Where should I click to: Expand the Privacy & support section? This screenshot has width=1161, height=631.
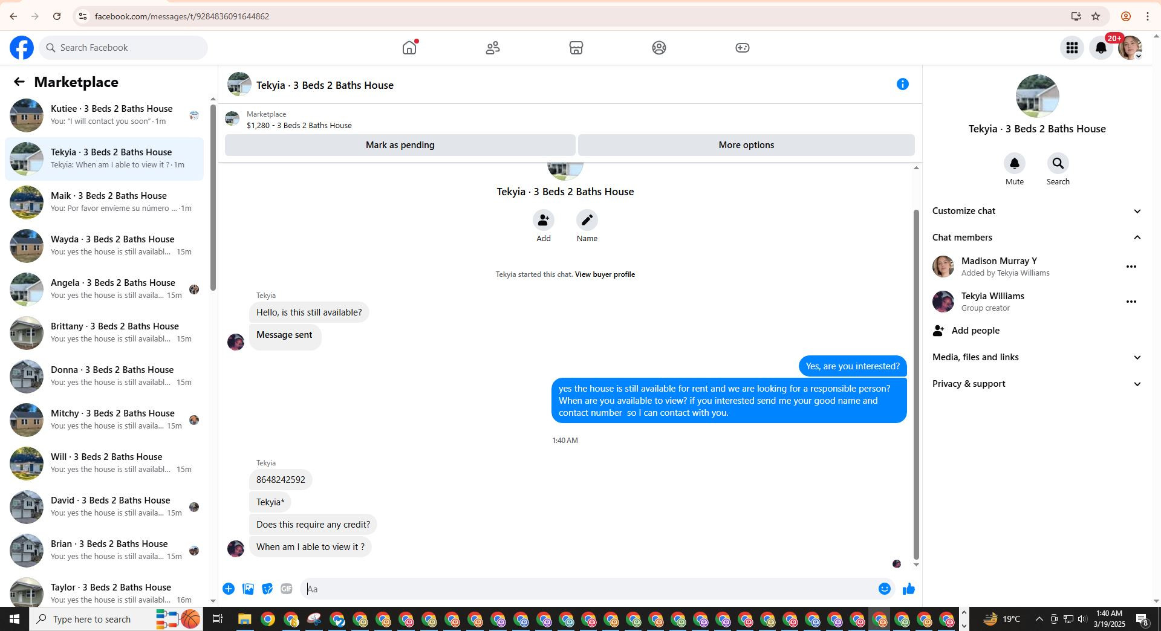(x=1037, y=384)
